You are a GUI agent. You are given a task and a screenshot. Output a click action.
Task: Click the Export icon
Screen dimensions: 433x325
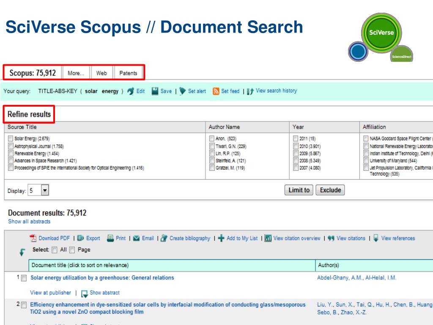pos(81,238)
